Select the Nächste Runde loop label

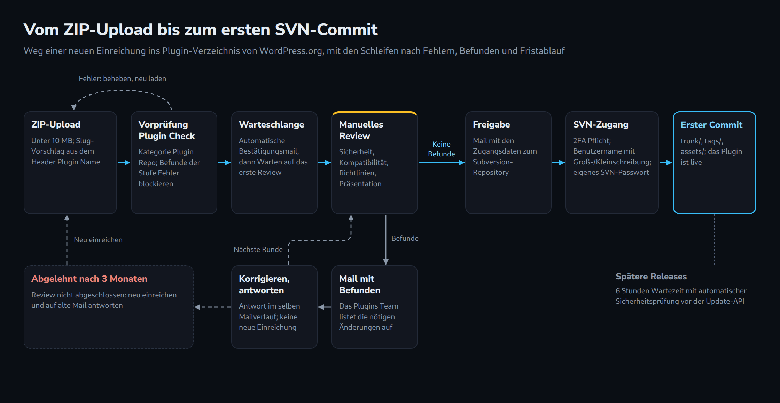258,249
